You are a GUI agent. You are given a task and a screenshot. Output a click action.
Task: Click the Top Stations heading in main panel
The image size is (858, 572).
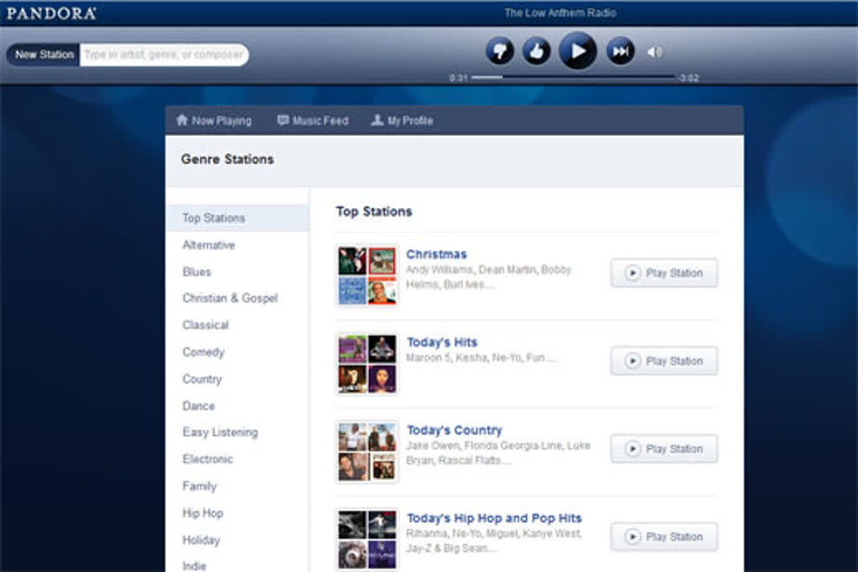pos(374,211)
